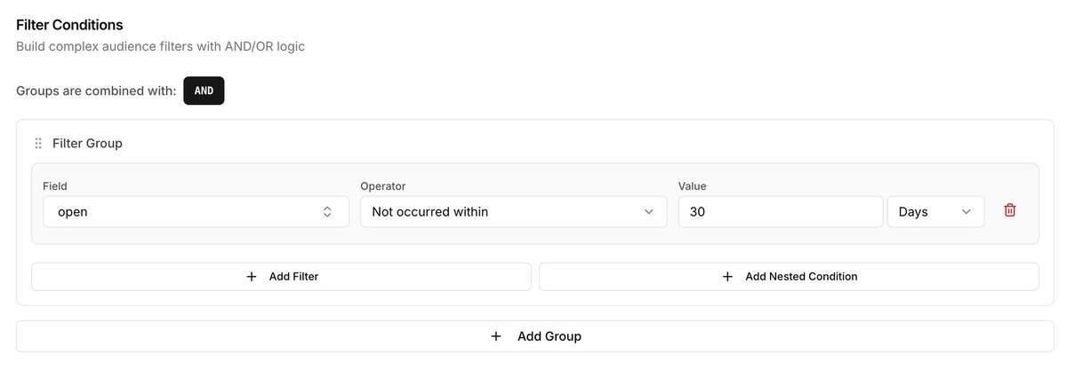The image size is (1067, 370).
Task: Grab the Filter Group drag handle icon
Action: pos(38,143)
